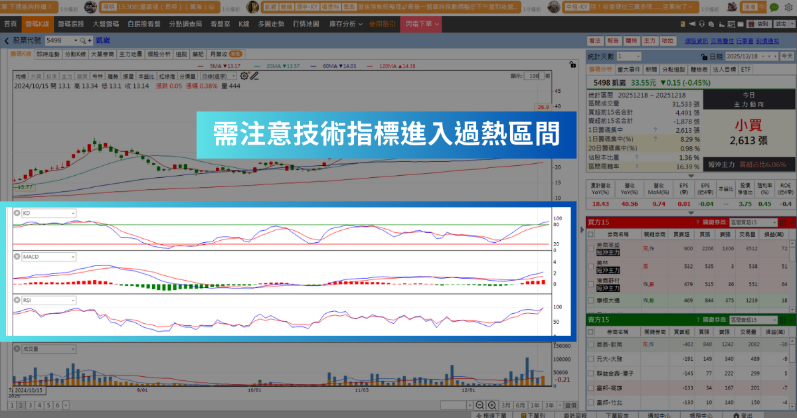
Task: Click the headset support icon in top right
Action: (x=701, y=24)
